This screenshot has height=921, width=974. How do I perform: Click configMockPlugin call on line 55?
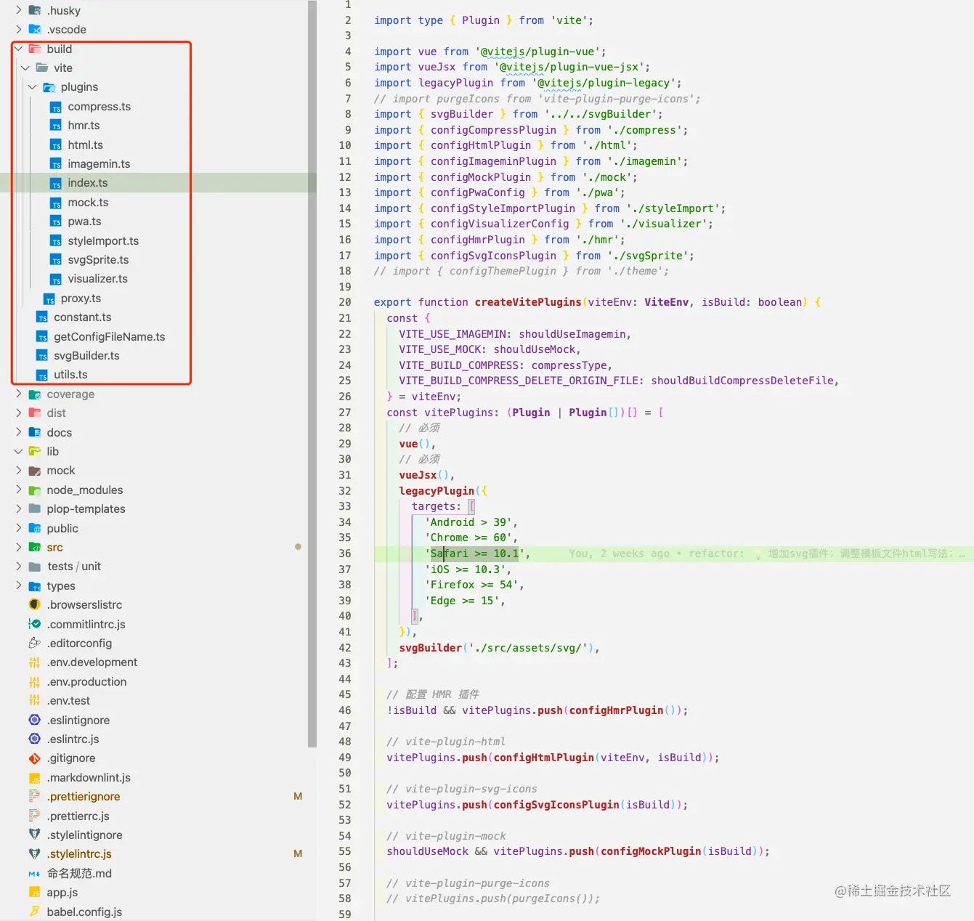651,851
